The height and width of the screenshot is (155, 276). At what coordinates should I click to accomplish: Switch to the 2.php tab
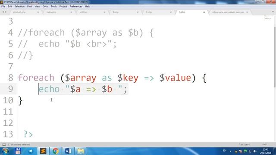(x=149, y=12)
